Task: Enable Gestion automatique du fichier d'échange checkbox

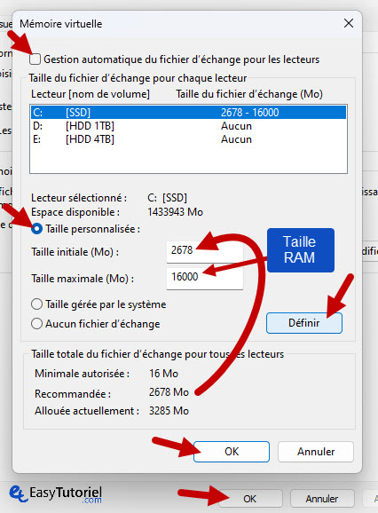Action: click(x=35, y=59)
